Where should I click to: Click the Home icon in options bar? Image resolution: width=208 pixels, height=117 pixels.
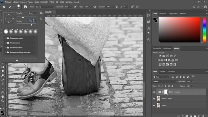[x=4, y=7]
